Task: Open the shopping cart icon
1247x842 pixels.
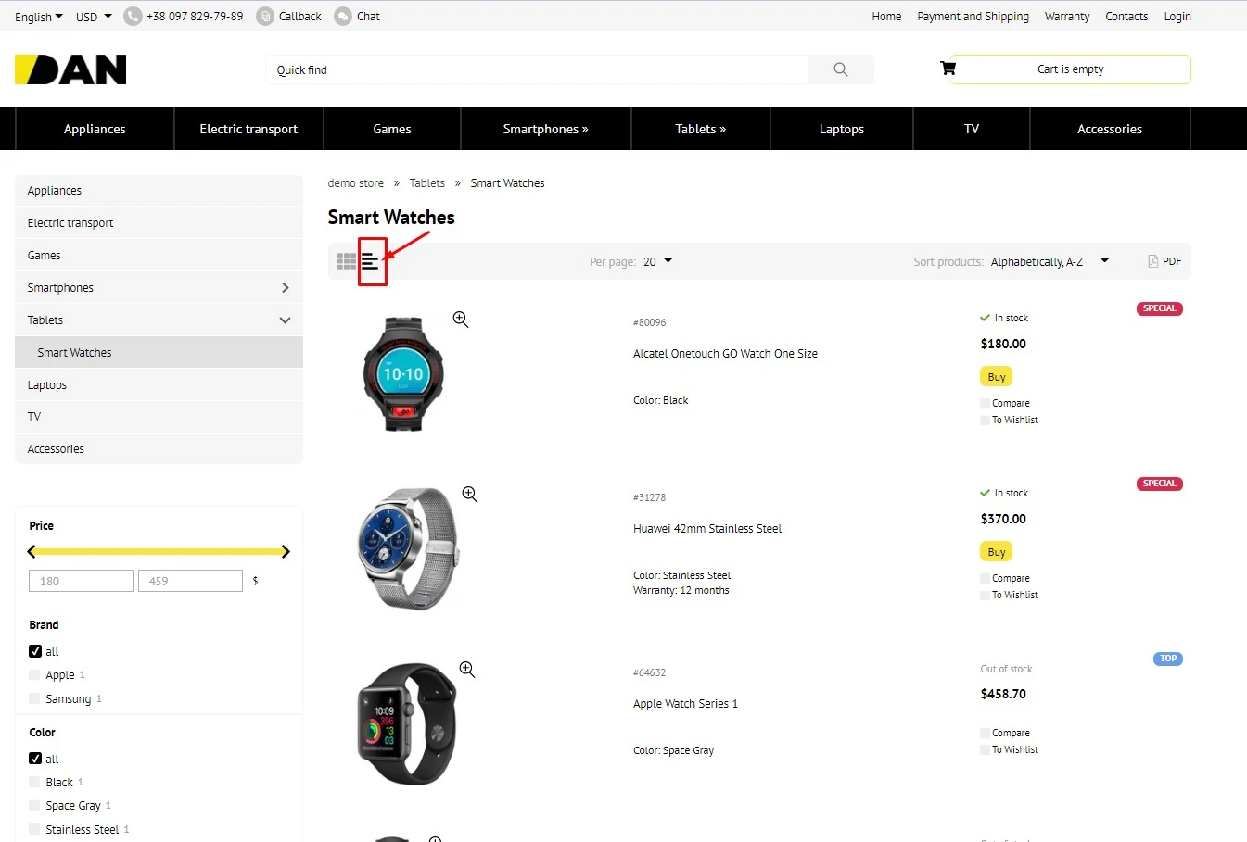Action: [x=947, y=68]
